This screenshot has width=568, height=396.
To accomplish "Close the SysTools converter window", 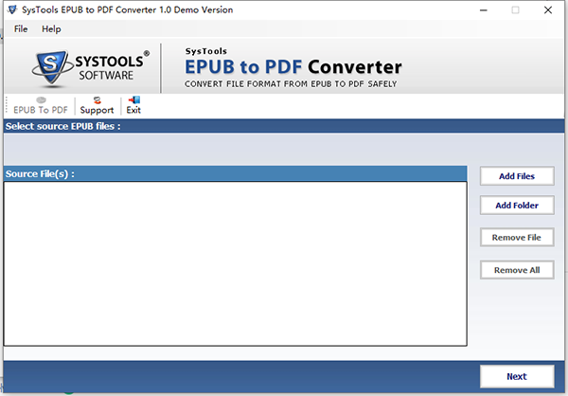I will [x=548, y=10].
